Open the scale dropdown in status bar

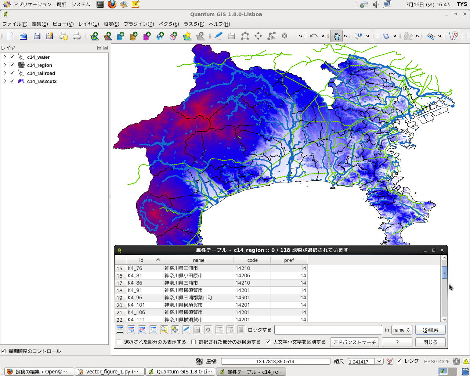click(379, 361)
